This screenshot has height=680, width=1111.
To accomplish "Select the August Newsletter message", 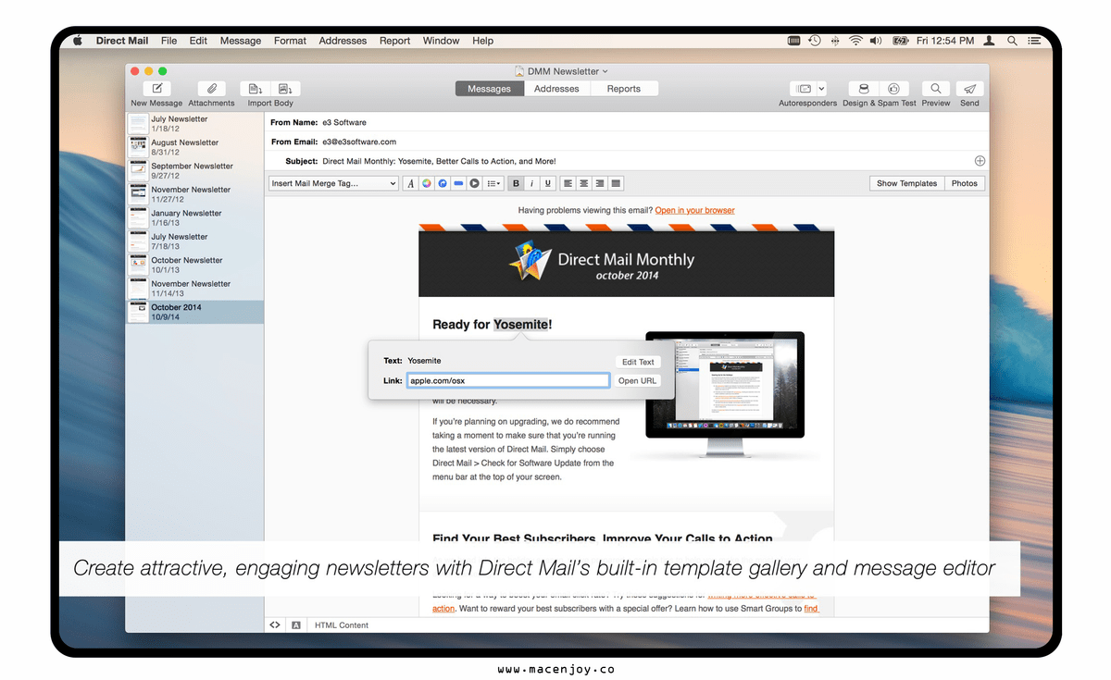I will 195,147.
